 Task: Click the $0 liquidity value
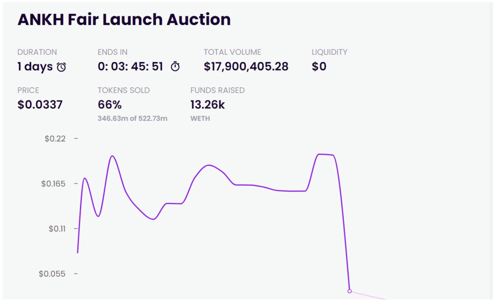[319, 66]
